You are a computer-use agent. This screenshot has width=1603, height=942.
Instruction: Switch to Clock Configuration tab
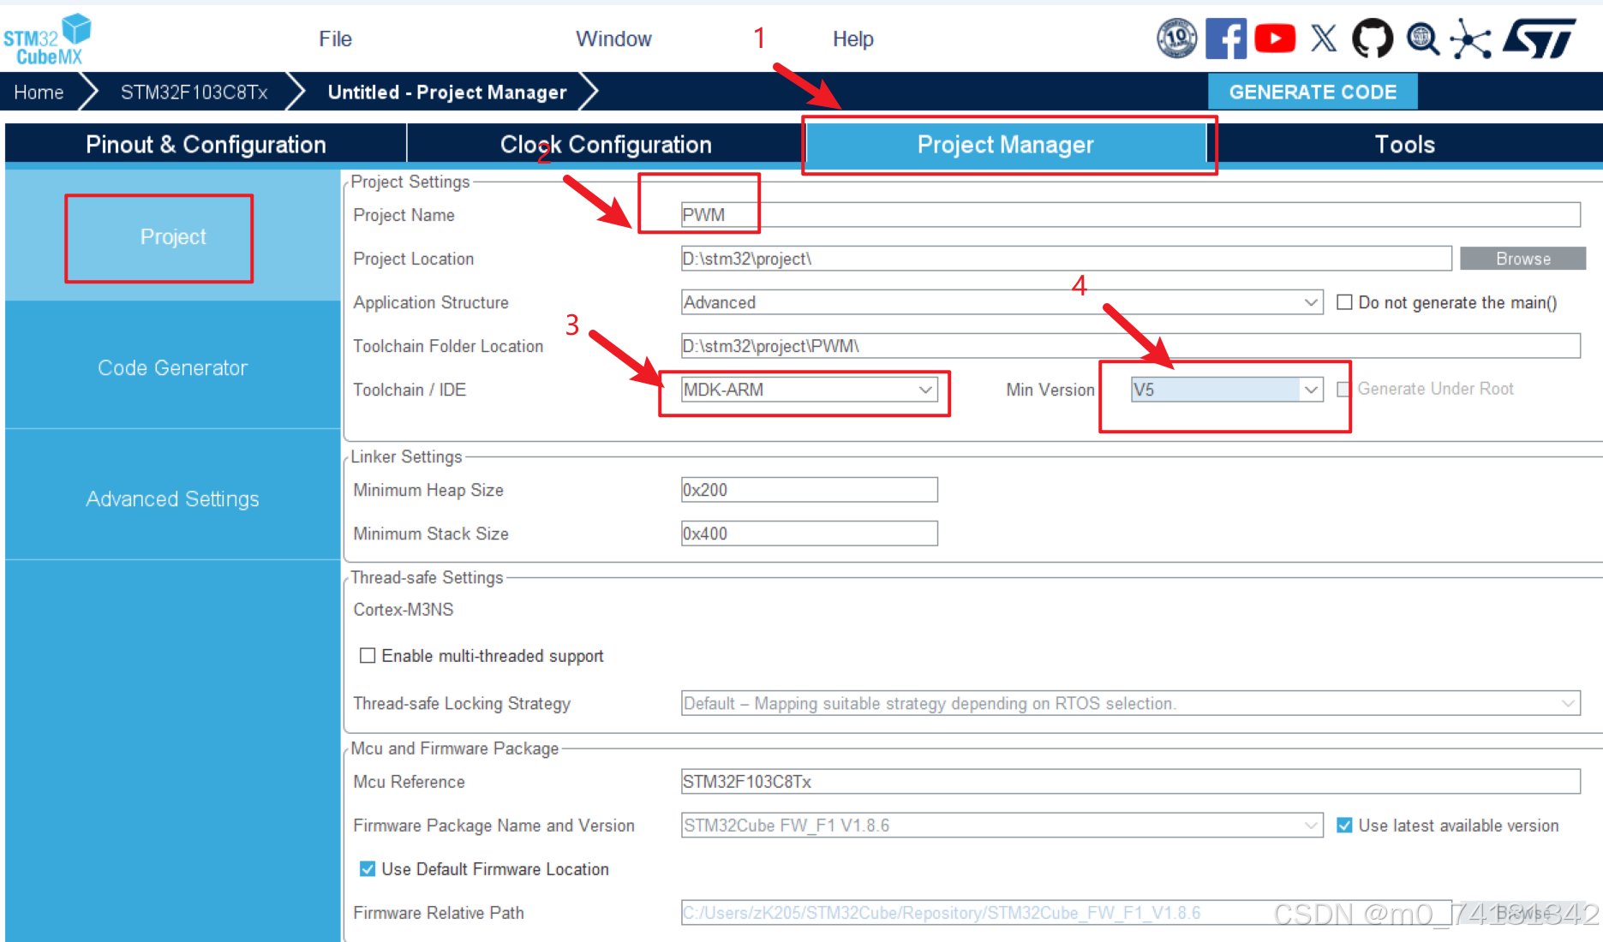tap(606, 144)
